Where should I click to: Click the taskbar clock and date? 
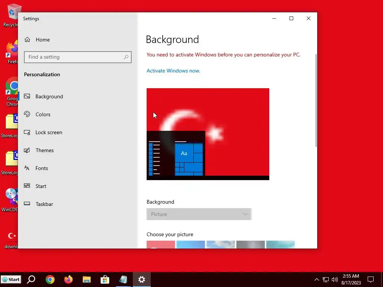pyautogui.click(x=351, y=280)
